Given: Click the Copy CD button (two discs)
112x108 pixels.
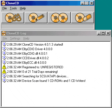Looking at the screenshot, I should 59,18.
